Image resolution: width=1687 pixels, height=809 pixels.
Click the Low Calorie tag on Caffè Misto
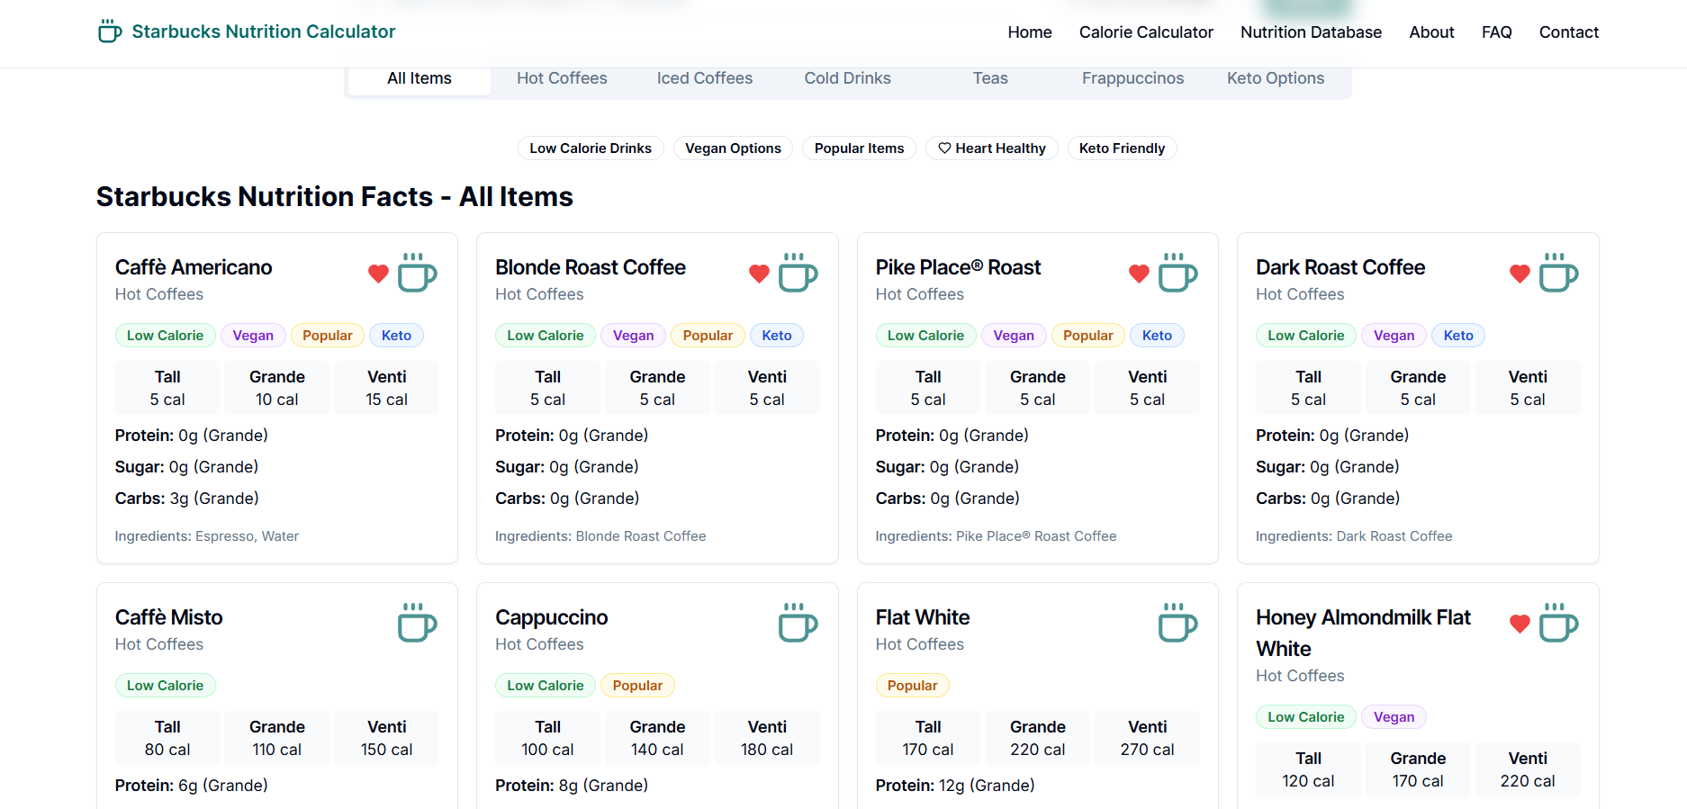coord(165,686)
